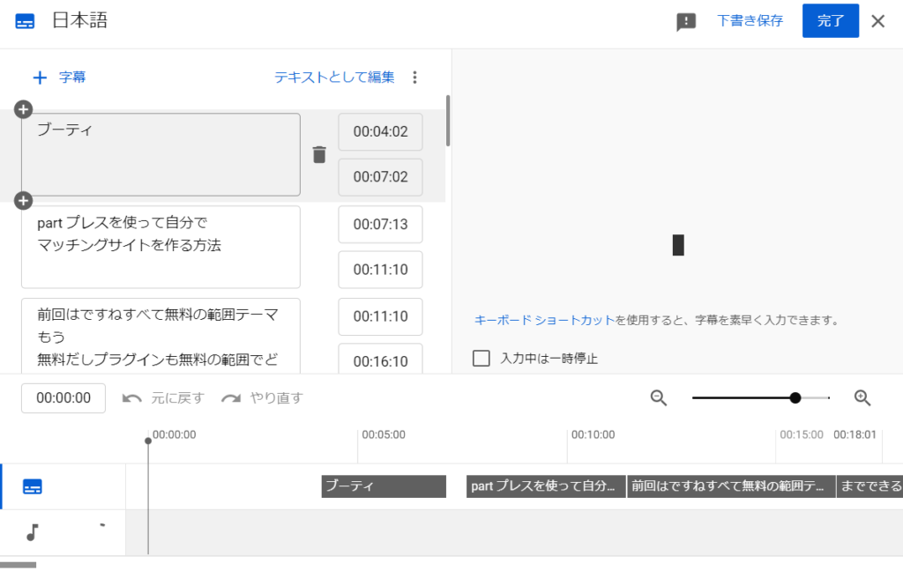
Task: Open the three-dot more options menu
Action: [415, 78]
